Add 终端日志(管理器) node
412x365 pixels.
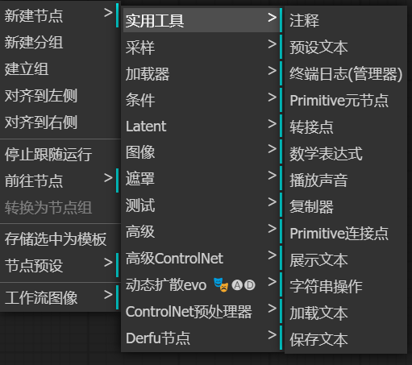(346, 73)
